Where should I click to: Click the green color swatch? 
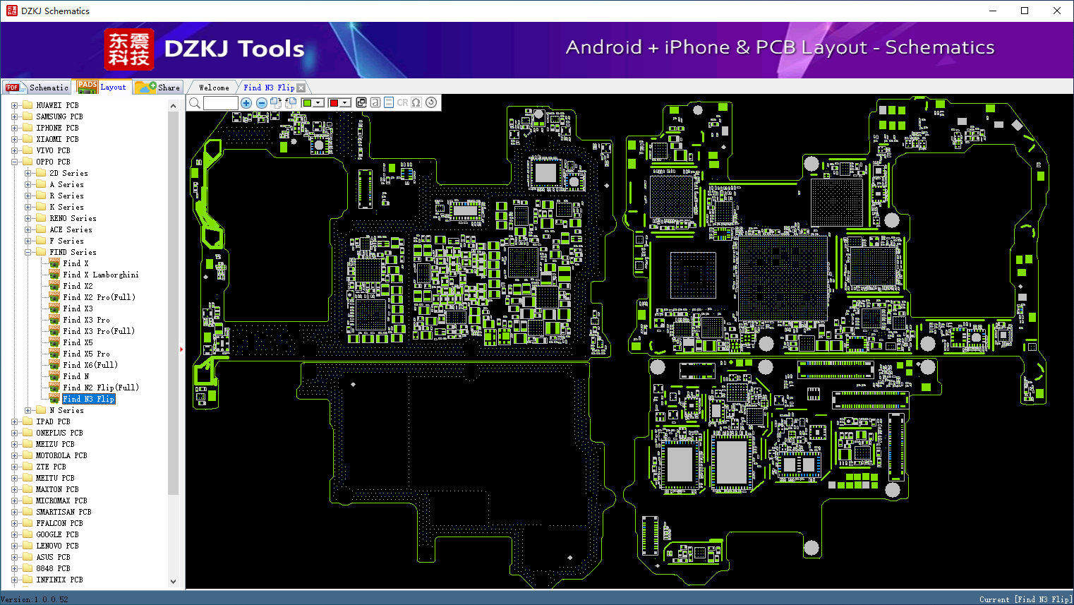307,103
